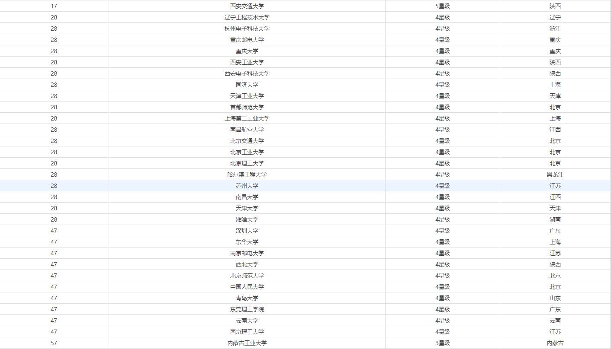Click the 同济大学 name cell
611x349 pixels.
point(247,85)
